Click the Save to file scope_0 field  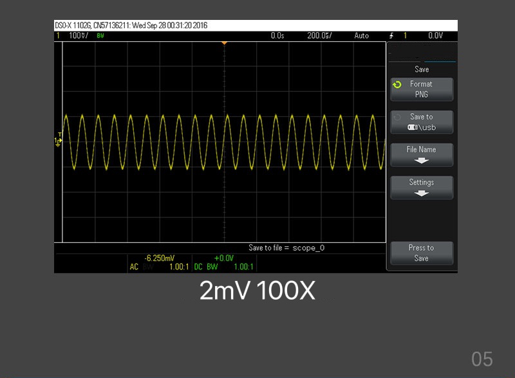pyautogui.click(x=291, y=248)
